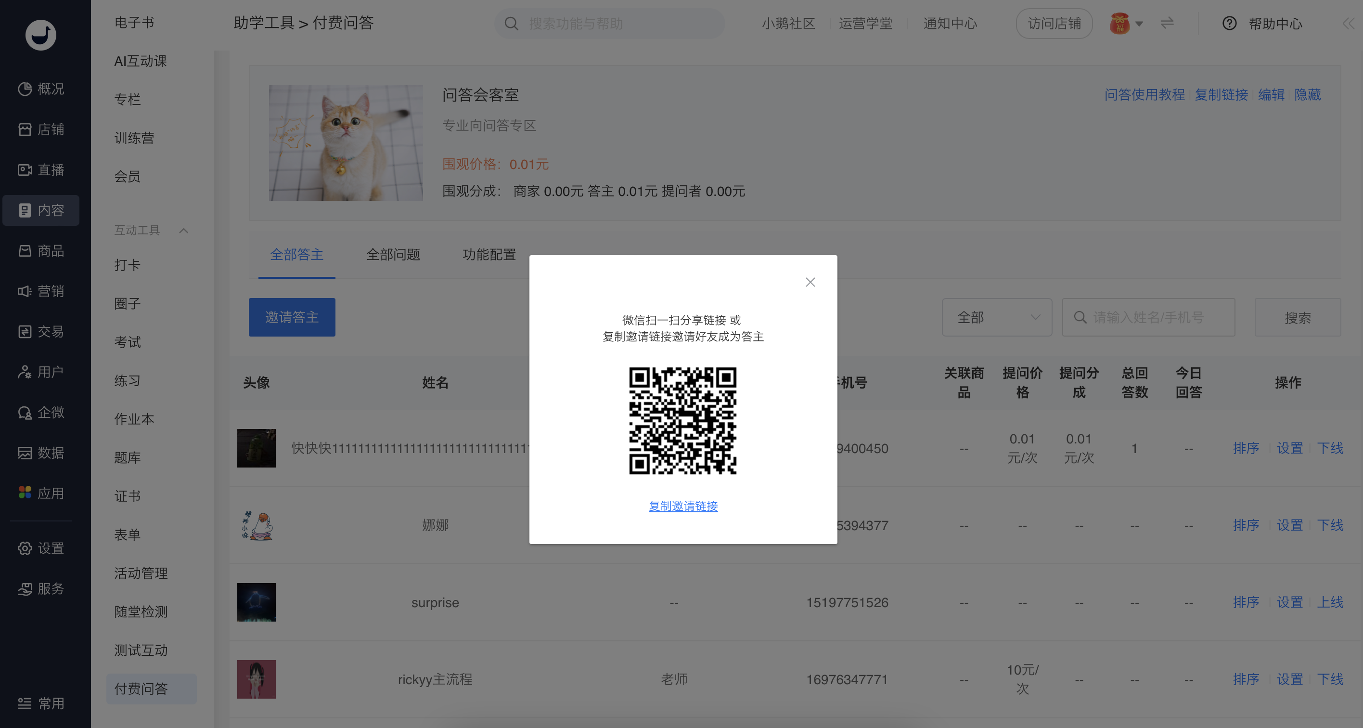Click the switch account arrows icon
Viewport: 1363px width, 728px height.
click(1167, 23)
